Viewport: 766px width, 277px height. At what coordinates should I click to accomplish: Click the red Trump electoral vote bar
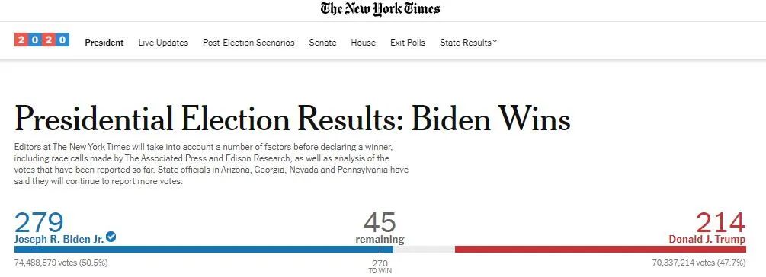pos(601,249)
